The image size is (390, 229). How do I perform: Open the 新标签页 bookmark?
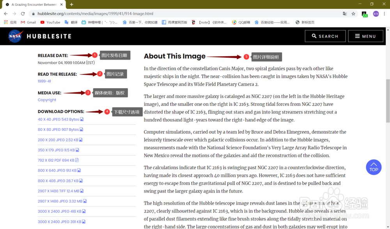pos(305,22)
